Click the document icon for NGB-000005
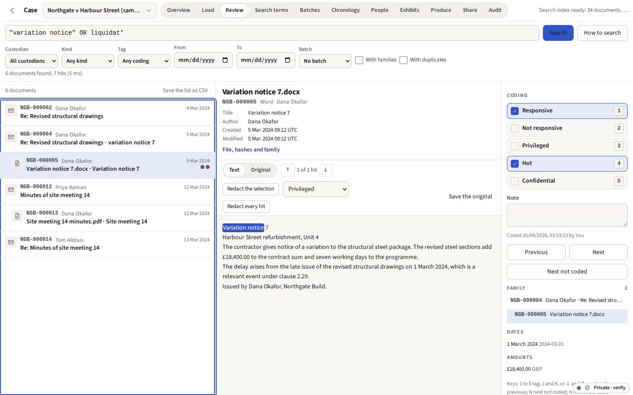This screenshot has height=395, width=633. pos(17,163)
